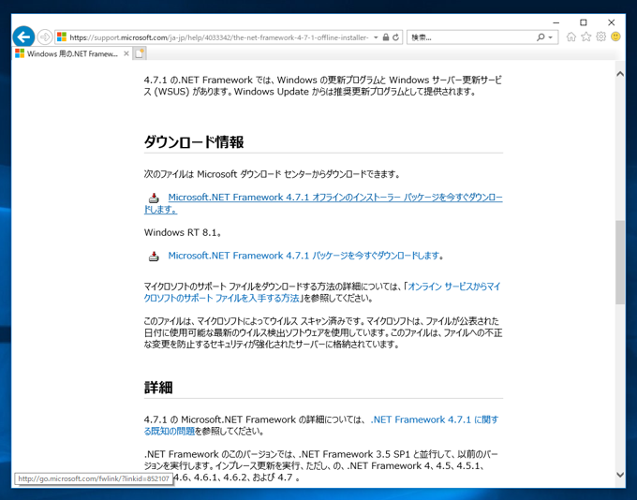Go to home page via house icon
637x500 pixels.
coord(571,37)
